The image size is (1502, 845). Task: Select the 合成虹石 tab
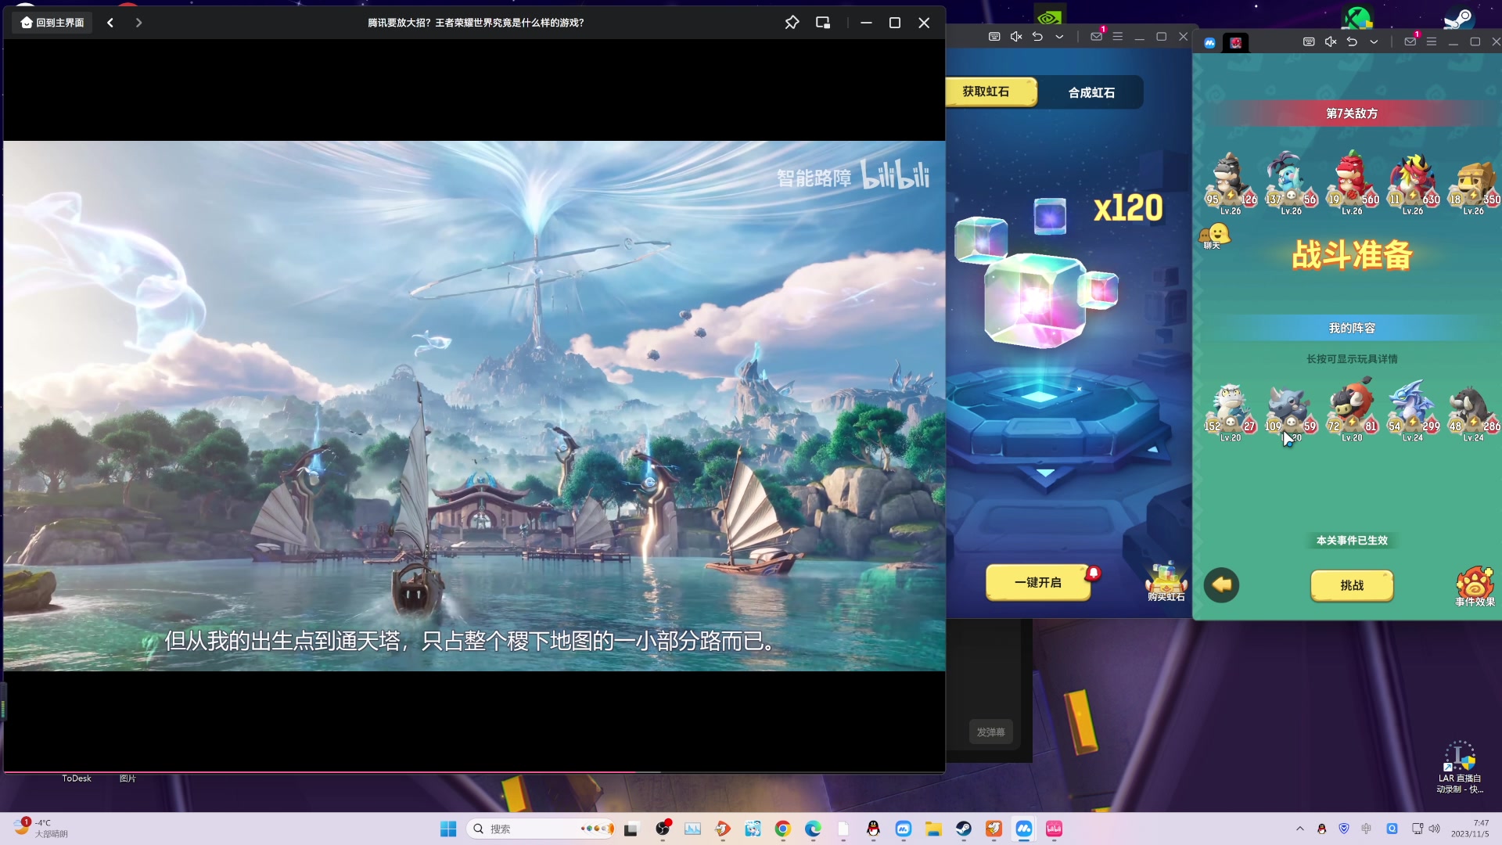point(1091,92)
